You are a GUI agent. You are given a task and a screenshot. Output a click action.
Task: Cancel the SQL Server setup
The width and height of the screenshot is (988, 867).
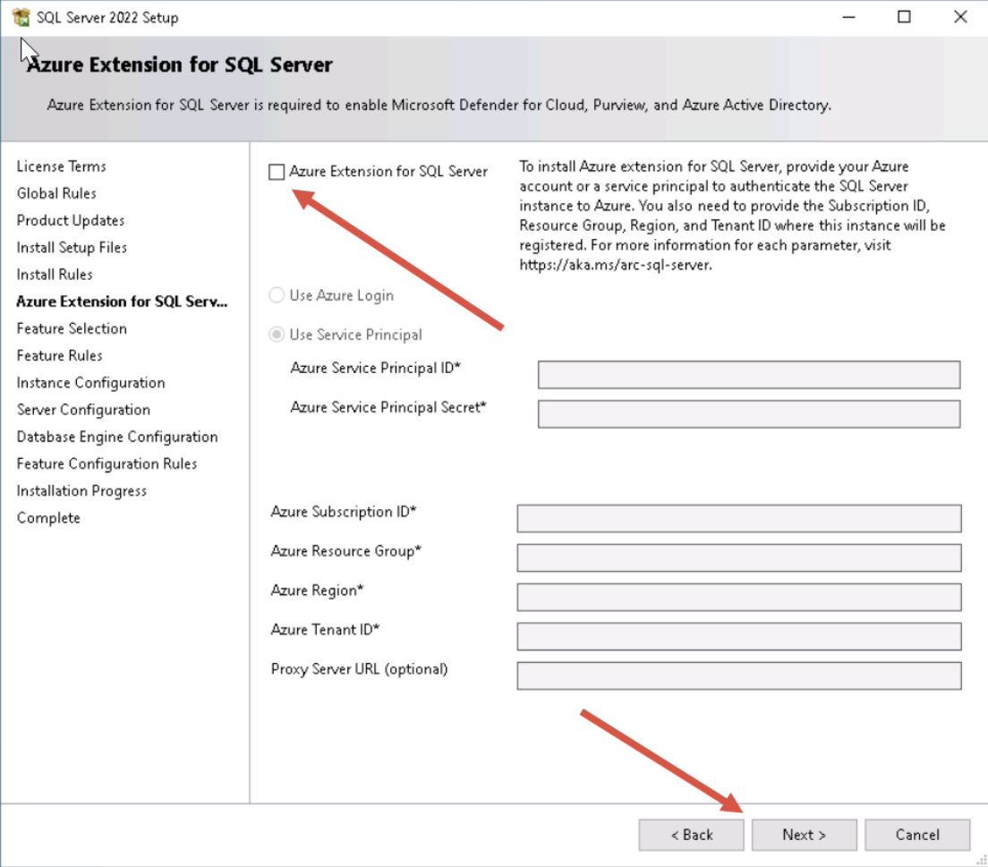coord(917,835)
